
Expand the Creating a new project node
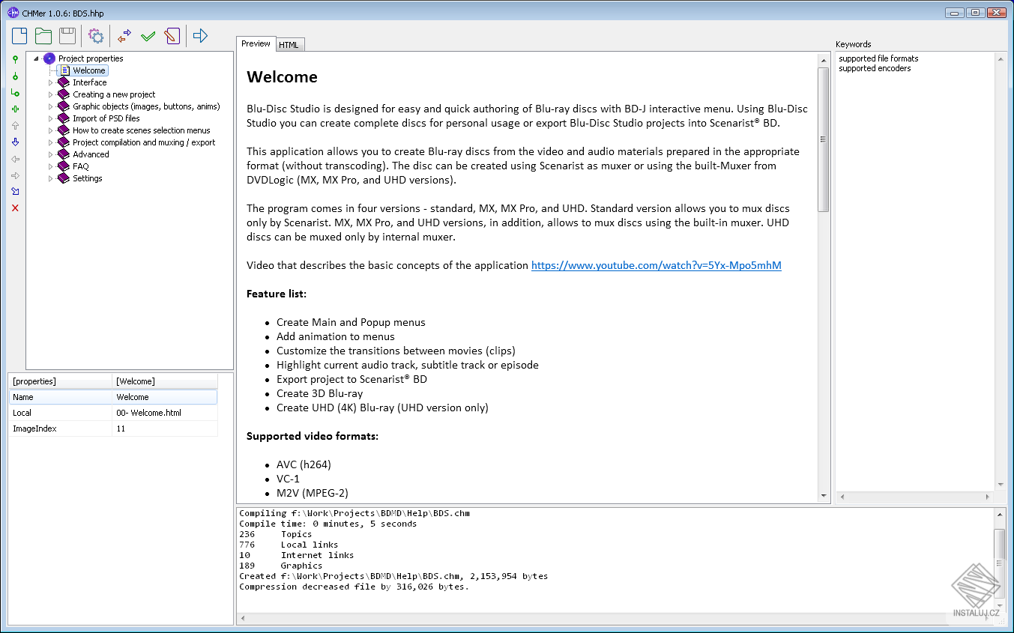tap(51, 94)
